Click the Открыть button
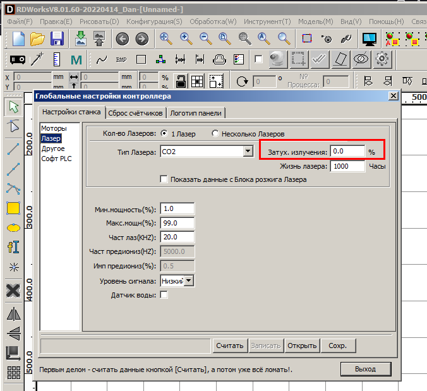Screen dimensions: 427x391 (x=302, y=346)
